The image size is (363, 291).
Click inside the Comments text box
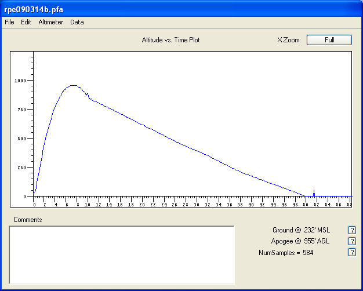[122, 254]
